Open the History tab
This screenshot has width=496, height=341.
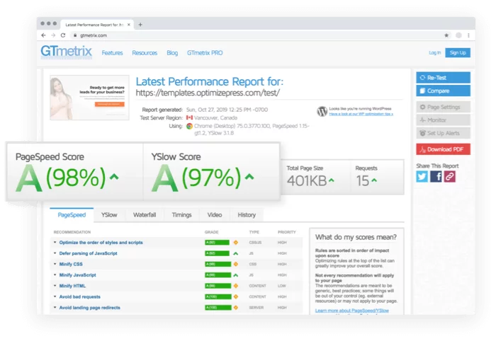coord(247,215)
